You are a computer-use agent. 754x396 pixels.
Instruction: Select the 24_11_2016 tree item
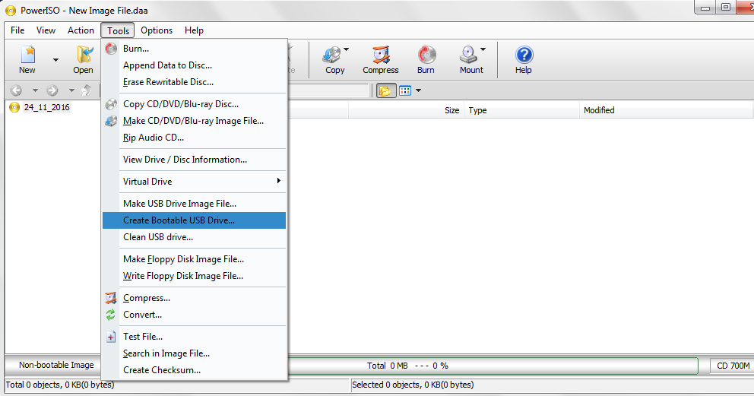click(46, 107)
